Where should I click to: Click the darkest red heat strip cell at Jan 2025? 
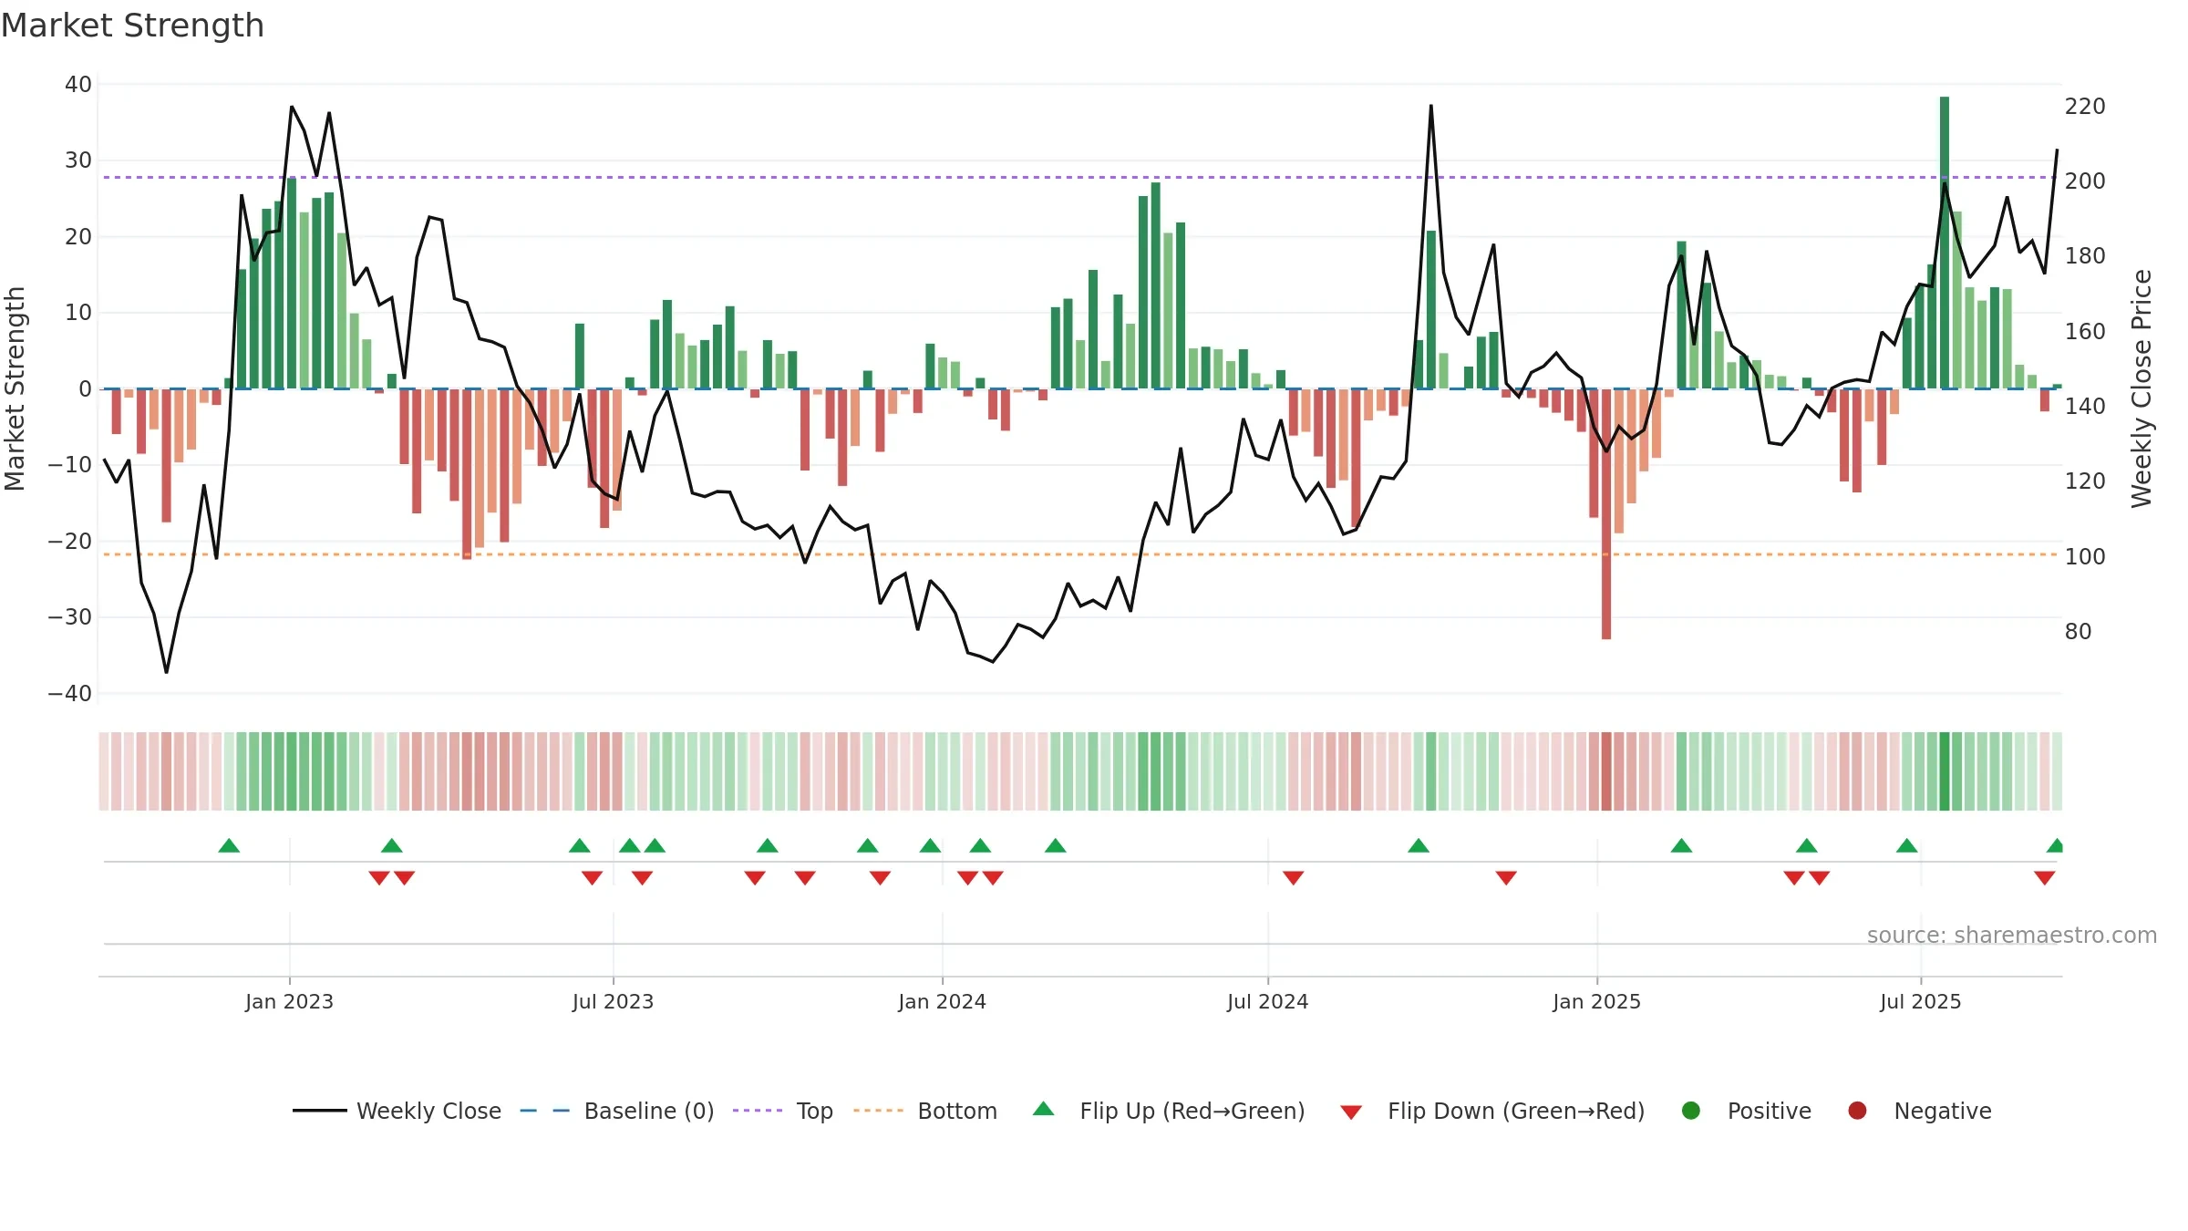tap(1606, 771)
